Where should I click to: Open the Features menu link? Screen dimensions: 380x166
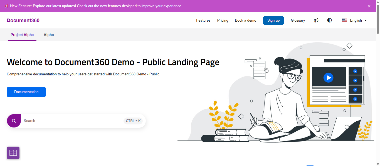203,20
